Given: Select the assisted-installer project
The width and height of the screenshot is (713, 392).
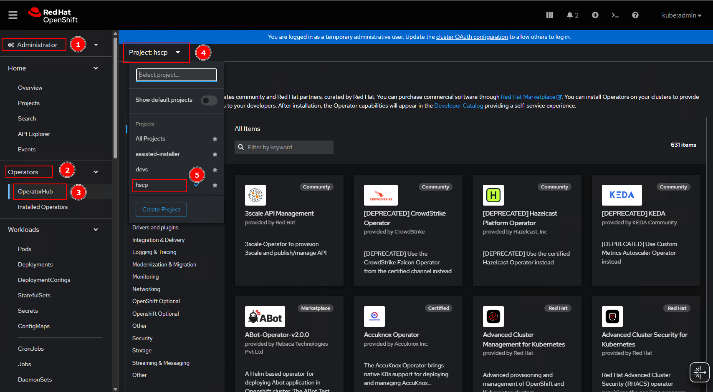Looking at the screenshot, I should point(157,154).
